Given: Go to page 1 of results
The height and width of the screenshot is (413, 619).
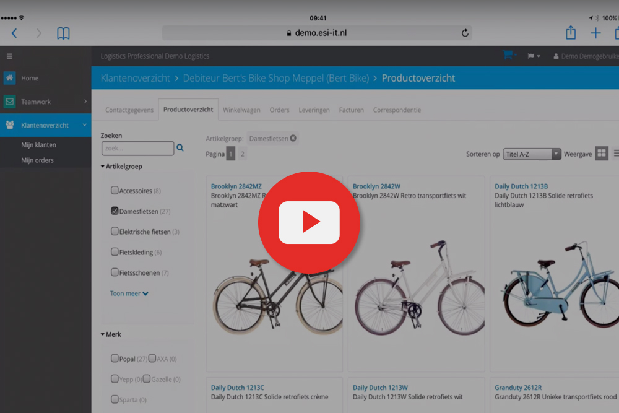Looking at the screenshot, I should [230, 154].
